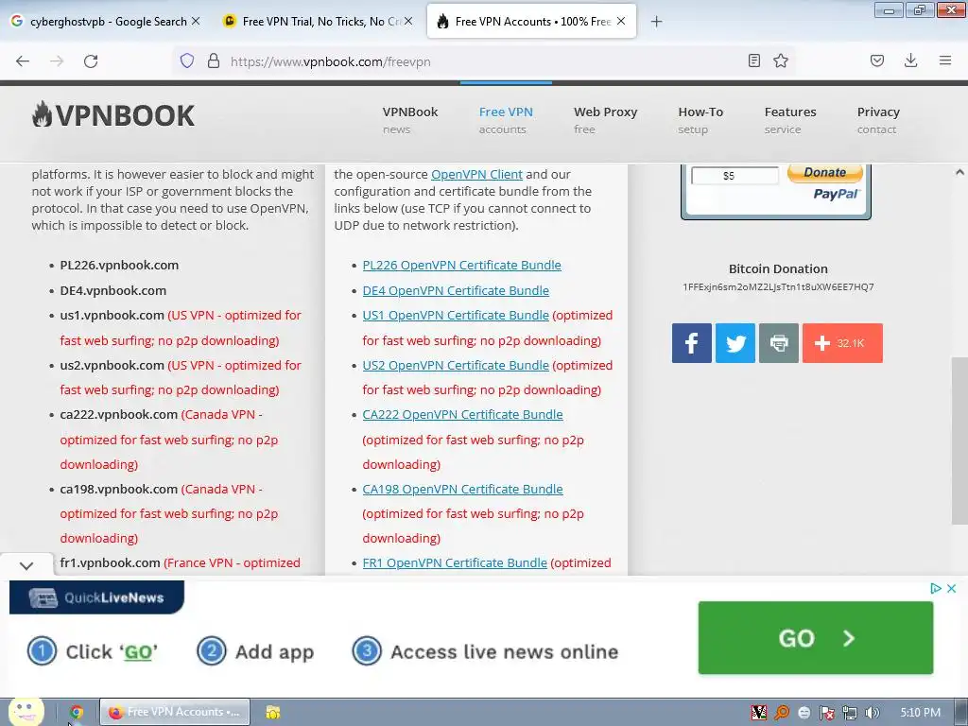The height and width of the screenshot is (726, 968).
Task: Open How-To setup menu item
Action: coord(700,120)
